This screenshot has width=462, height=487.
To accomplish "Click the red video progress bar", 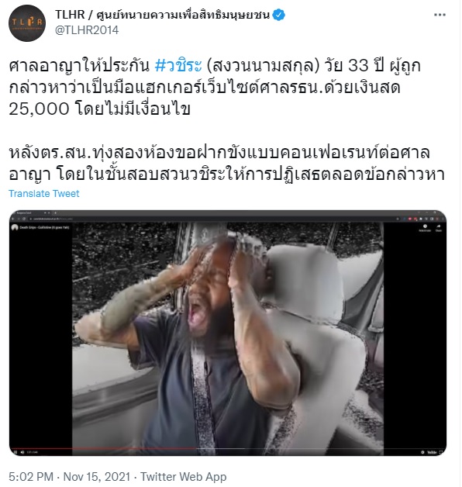I will tap(228, 448).
